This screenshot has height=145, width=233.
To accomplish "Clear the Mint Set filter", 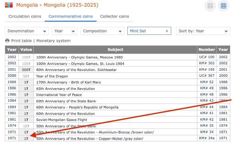I will point(167,31).
